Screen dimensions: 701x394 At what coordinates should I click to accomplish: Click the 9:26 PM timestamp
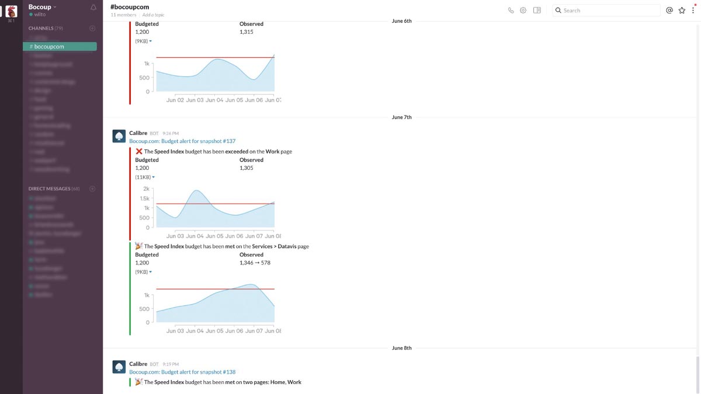[x=171, y=134]
